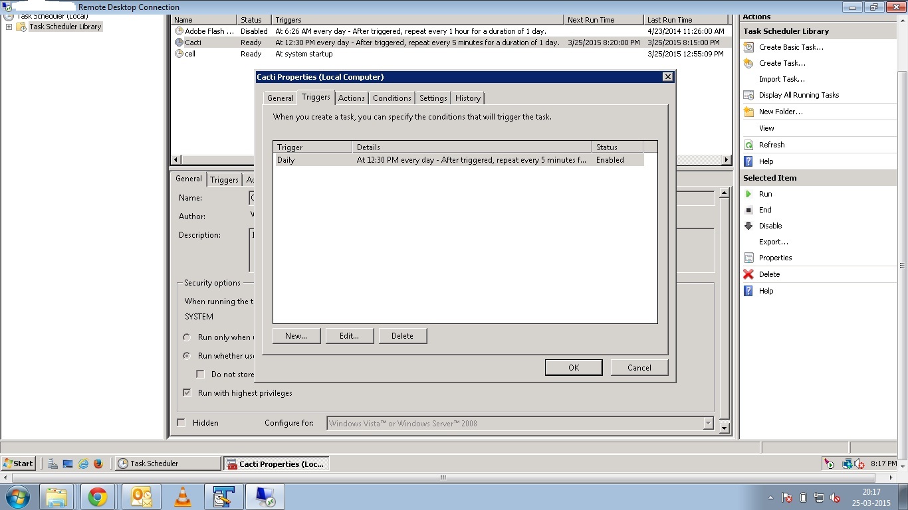The image size is (908, 510).
Task: Click Display All Running Tasks icon
Action: click(748, 95)
